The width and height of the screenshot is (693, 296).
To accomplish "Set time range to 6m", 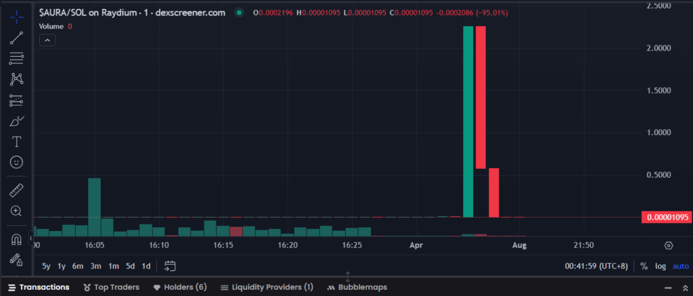I will 78,266.
